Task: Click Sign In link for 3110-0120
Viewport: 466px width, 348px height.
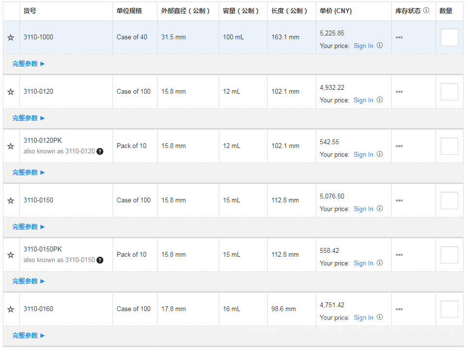Action: pyautogui.click(x=363, y=100)
